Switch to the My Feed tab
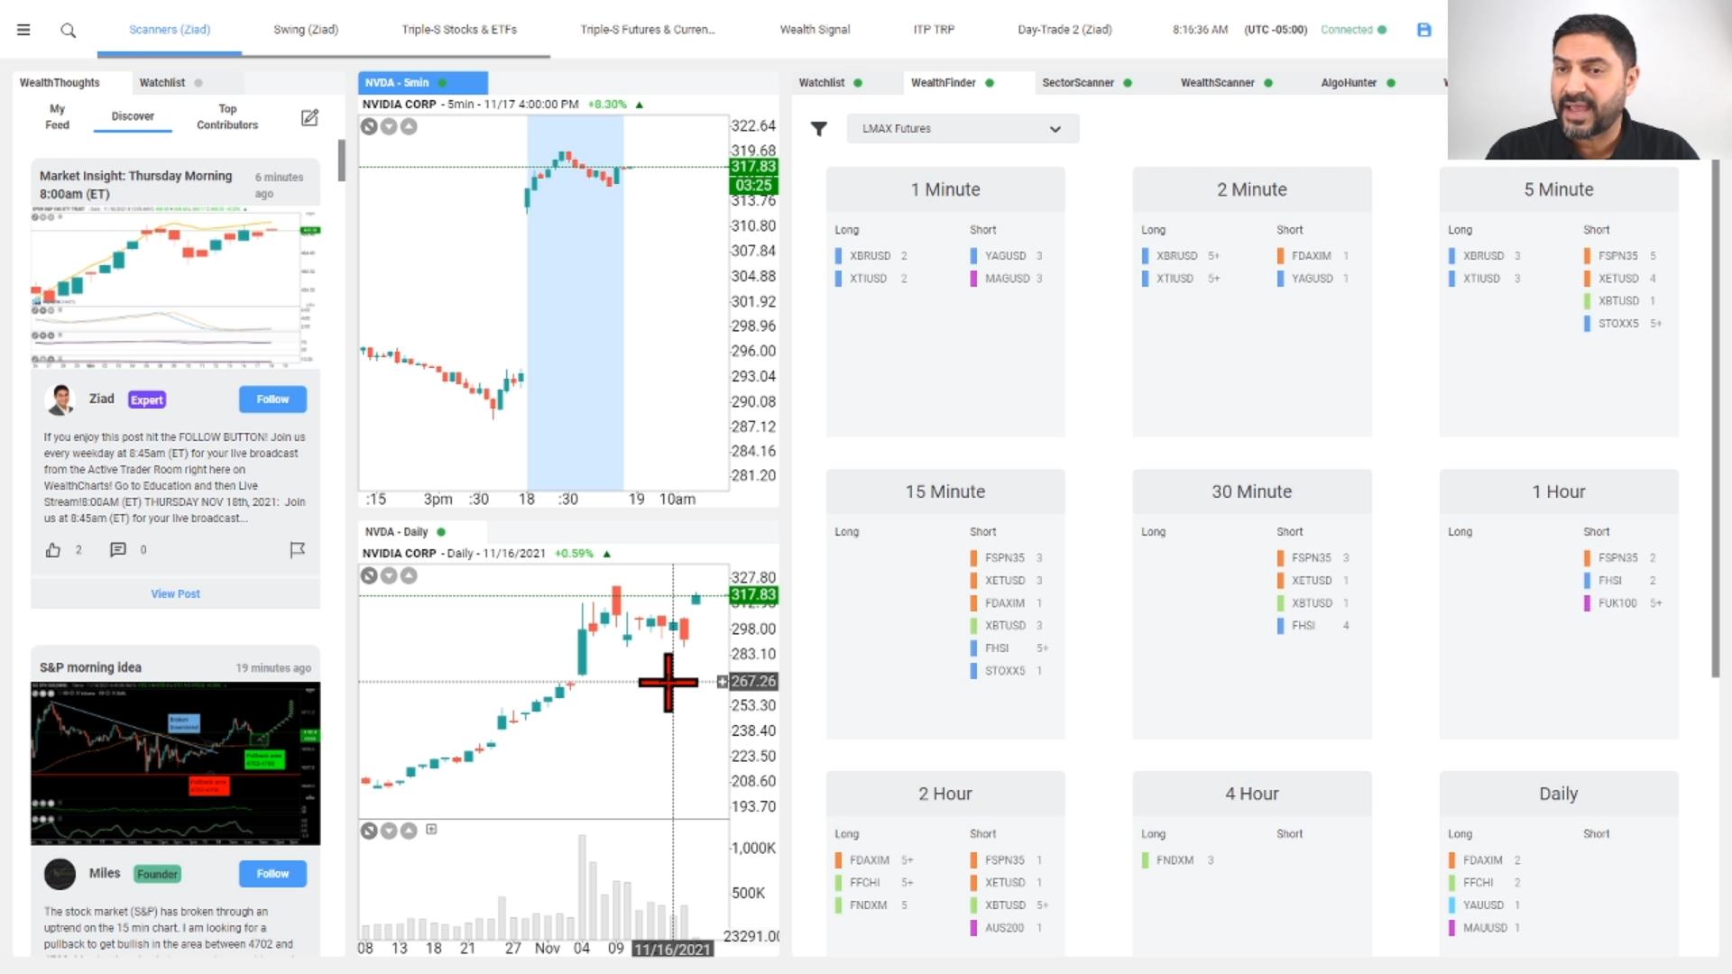Screen dimensions: 1732x974 point(57,117)
